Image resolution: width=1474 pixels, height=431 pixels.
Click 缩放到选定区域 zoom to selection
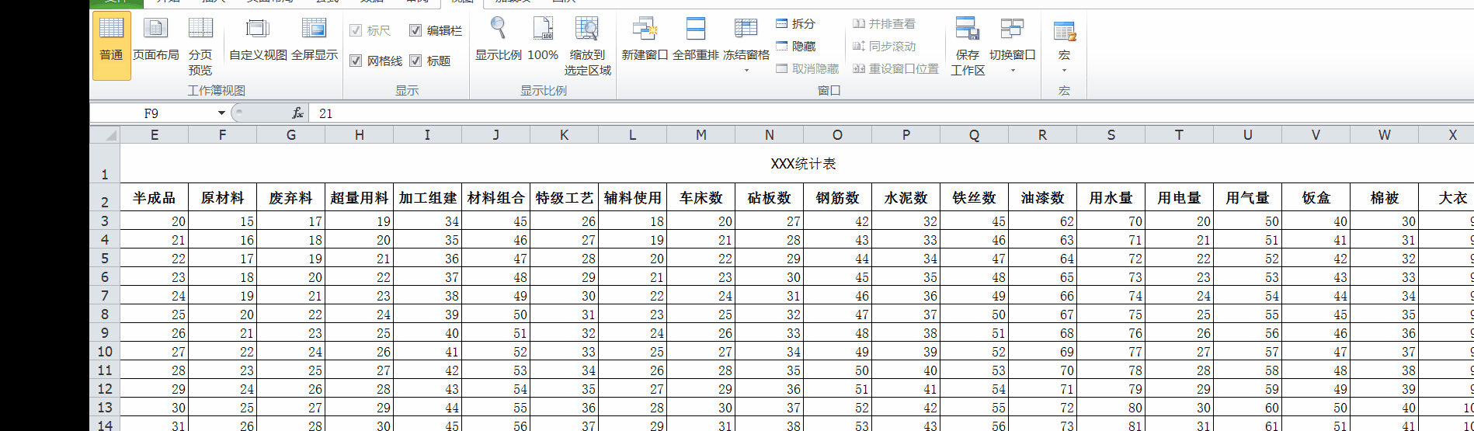click(587, 46)
